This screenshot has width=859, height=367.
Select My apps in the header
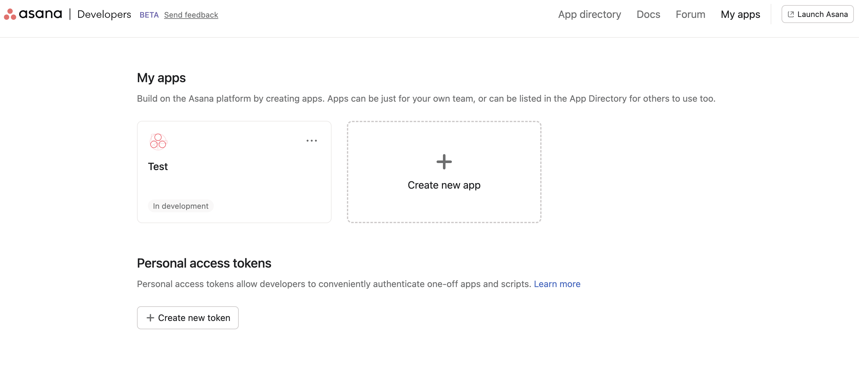click(x=740, y=14)
